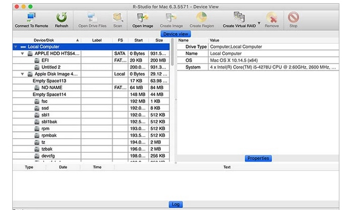Collapse the Local Computer tree node

(15, 47)
